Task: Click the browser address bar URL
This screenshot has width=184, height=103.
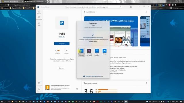Action: pos(22,5)
